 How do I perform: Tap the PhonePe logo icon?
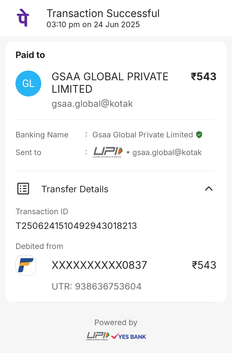[23, 18]
